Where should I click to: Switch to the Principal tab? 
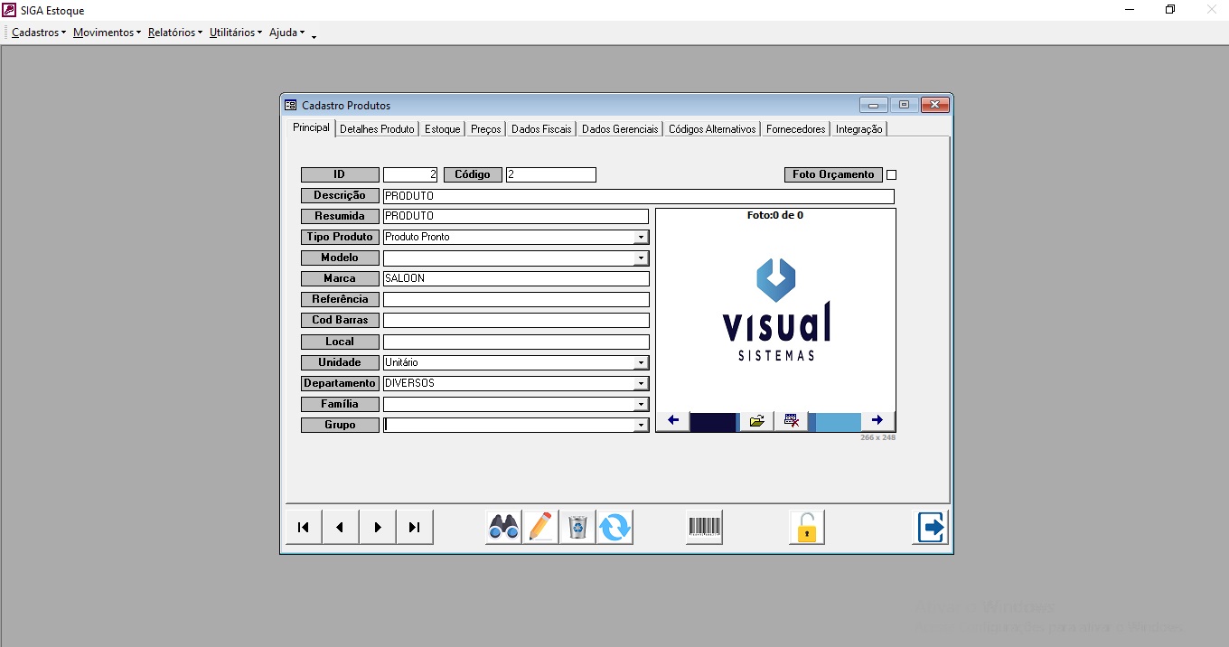[x=311, y=128]
